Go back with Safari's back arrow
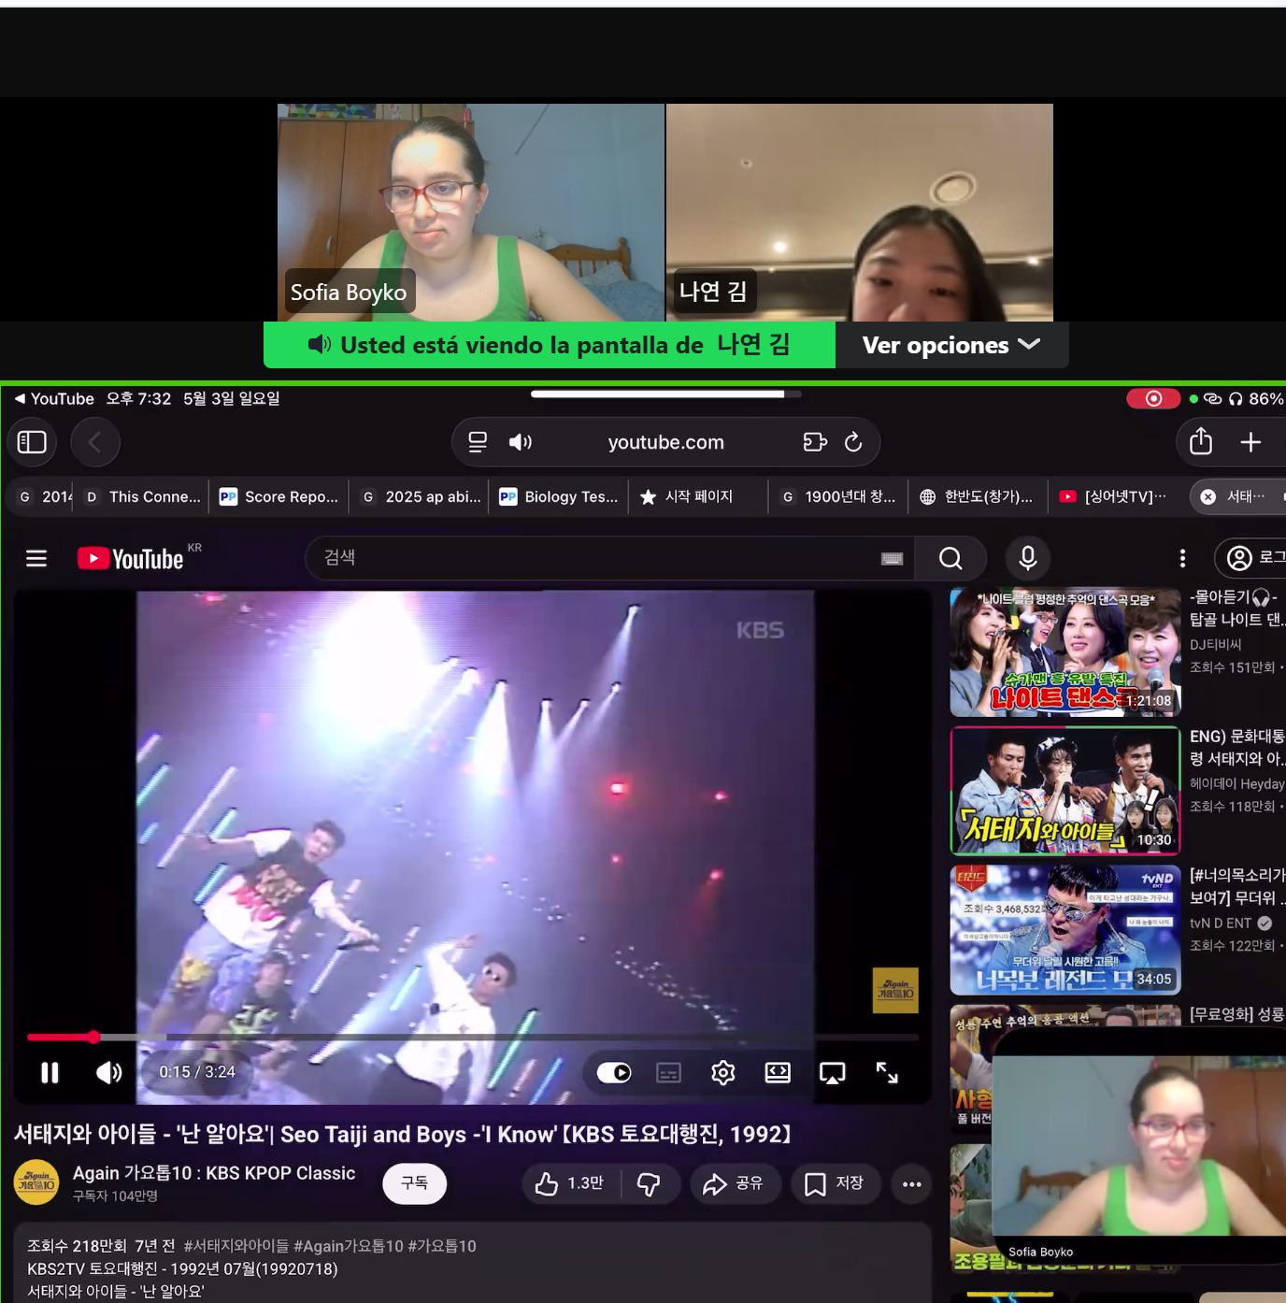This screenshot has width=1286, height=1303. pos(94,442)
